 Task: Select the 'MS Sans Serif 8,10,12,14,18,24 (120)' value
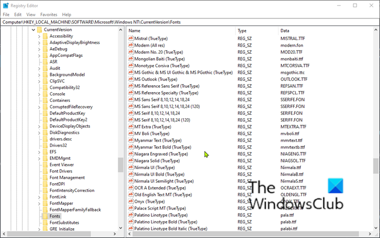click(x=167, y=106)
